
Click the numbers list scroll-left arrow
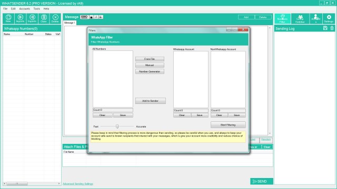5,184
